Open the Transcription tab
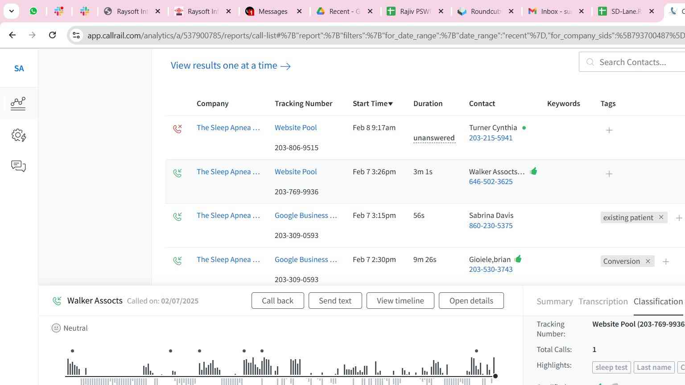The height and width of the screenshot is (385, 685). [x=603, y=302]
